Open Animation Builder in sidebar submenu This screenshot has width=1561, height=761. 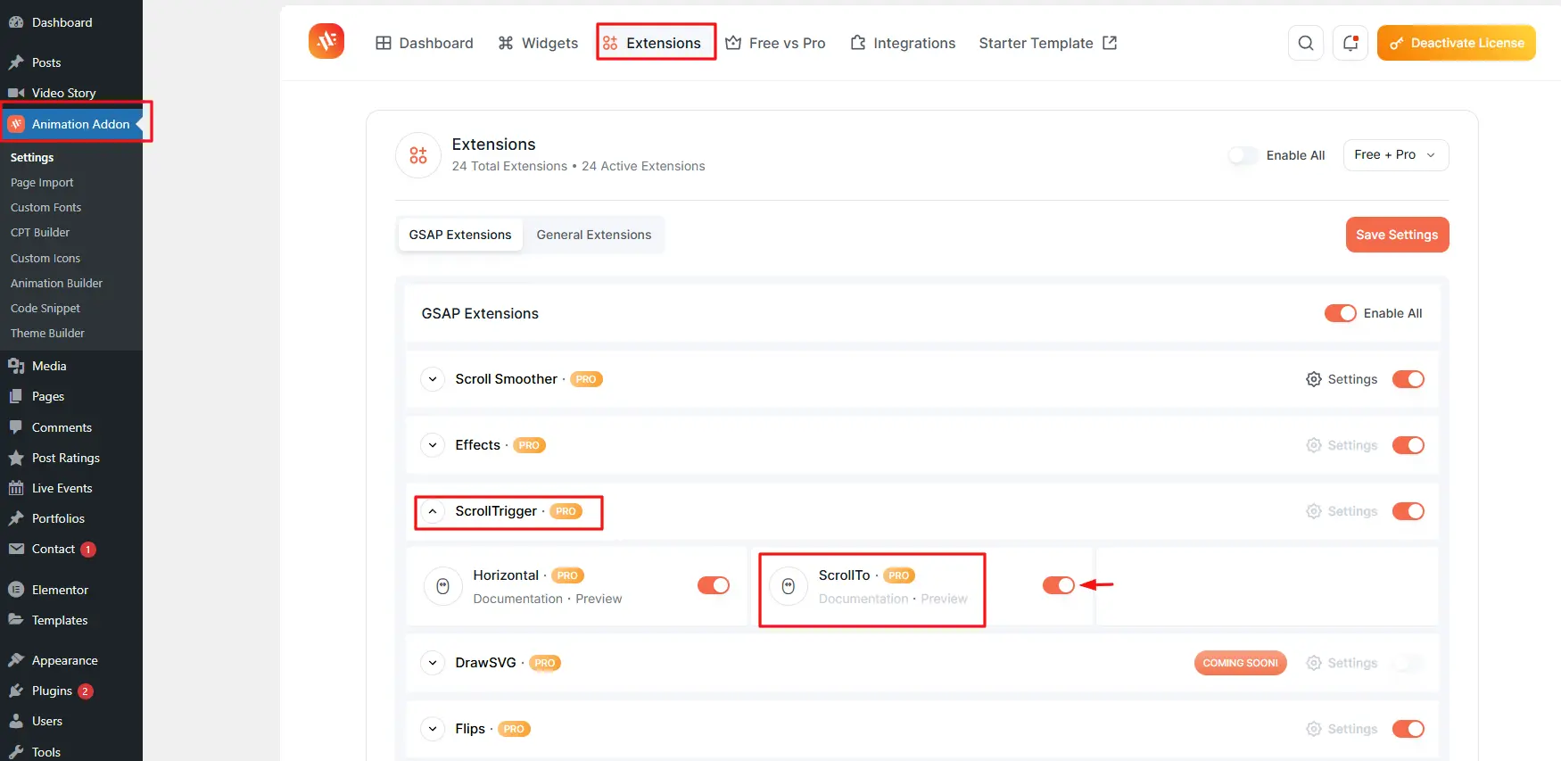[56, 283]
